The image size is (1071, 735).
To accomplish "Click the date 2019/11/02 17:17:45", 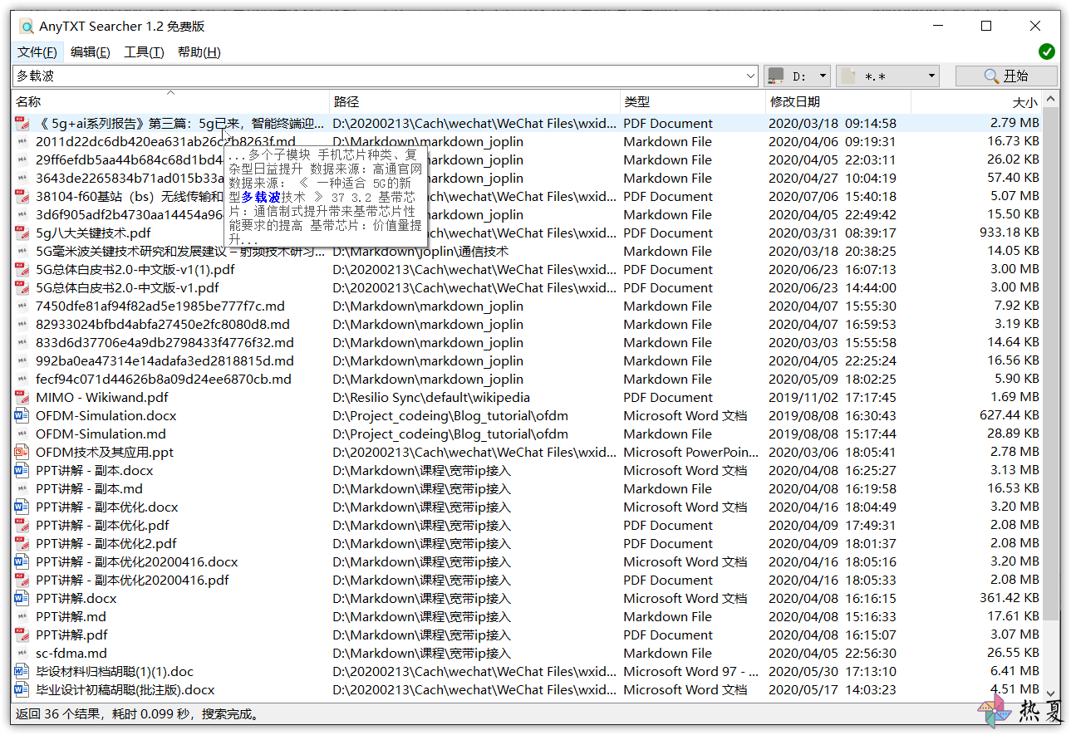I will pyautogui.click(x=833, y=398).
